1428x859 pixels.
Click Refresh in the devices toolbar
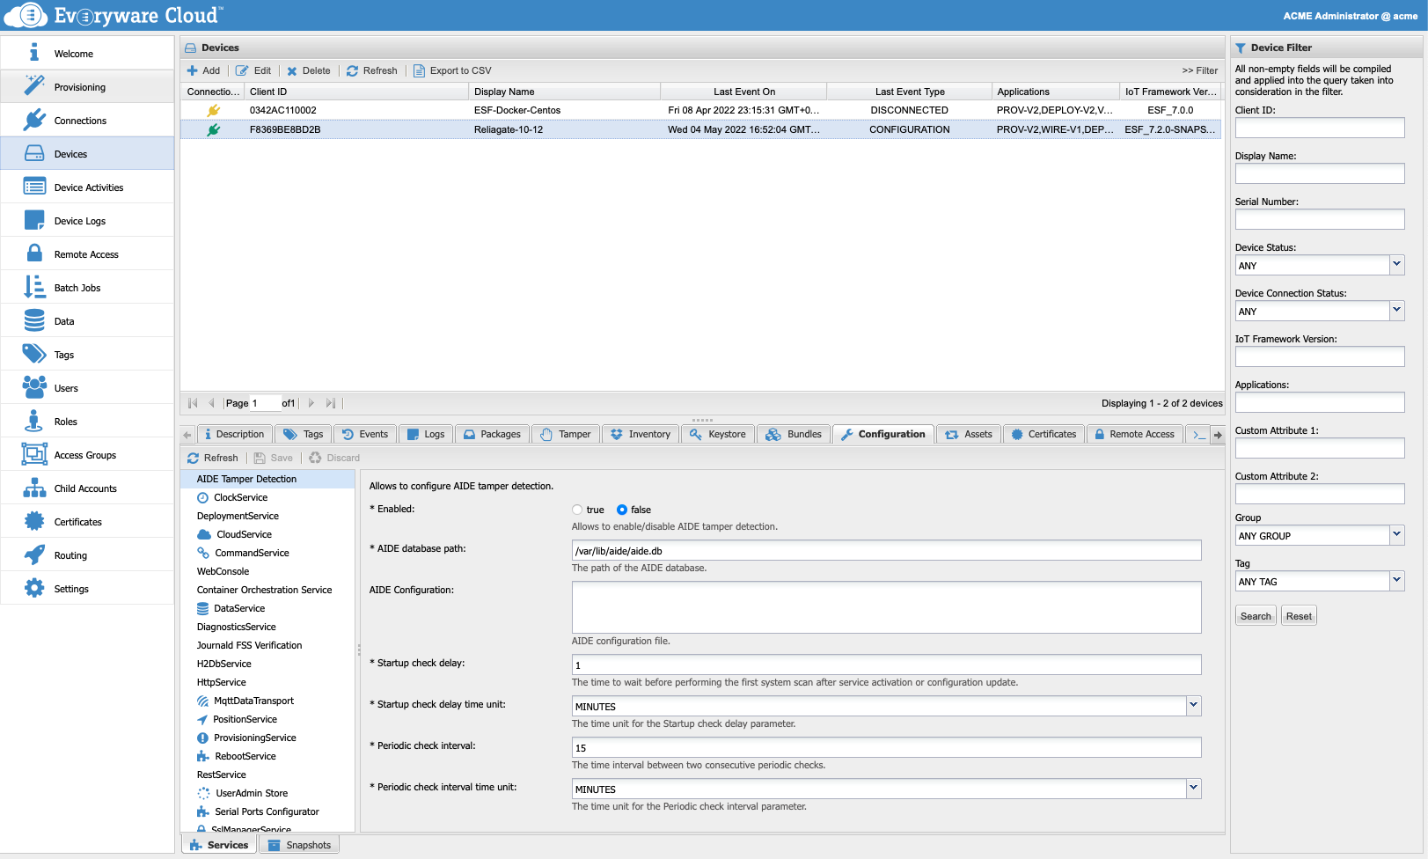(x=371, y=70)
